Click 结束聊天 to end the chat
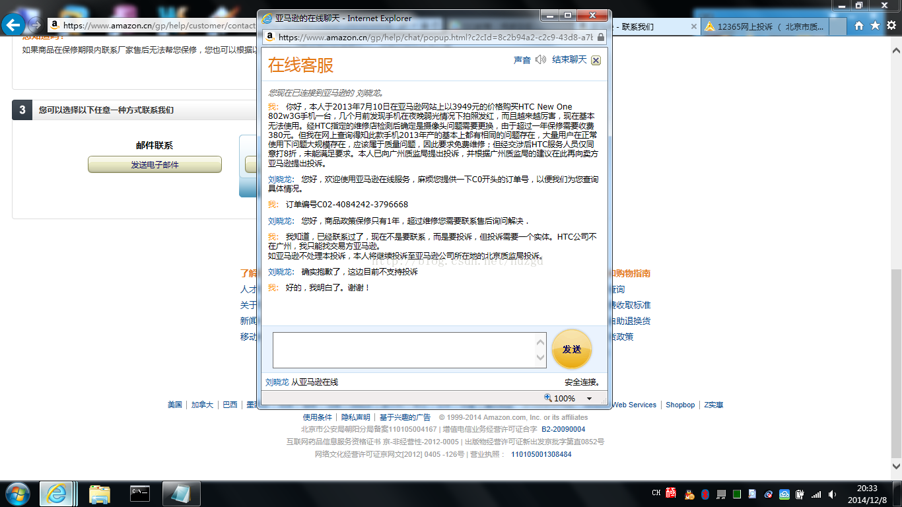 [569, 60]
